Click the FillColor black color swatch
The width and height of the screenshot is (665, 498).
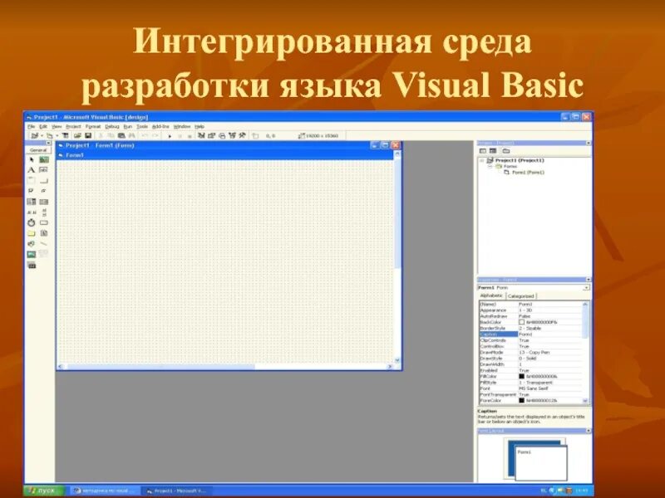tap(522, 376)
